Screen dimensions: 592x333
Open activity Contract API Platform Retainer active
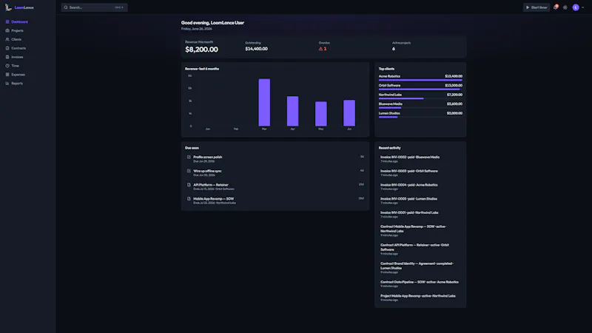[x=420, y=249]
